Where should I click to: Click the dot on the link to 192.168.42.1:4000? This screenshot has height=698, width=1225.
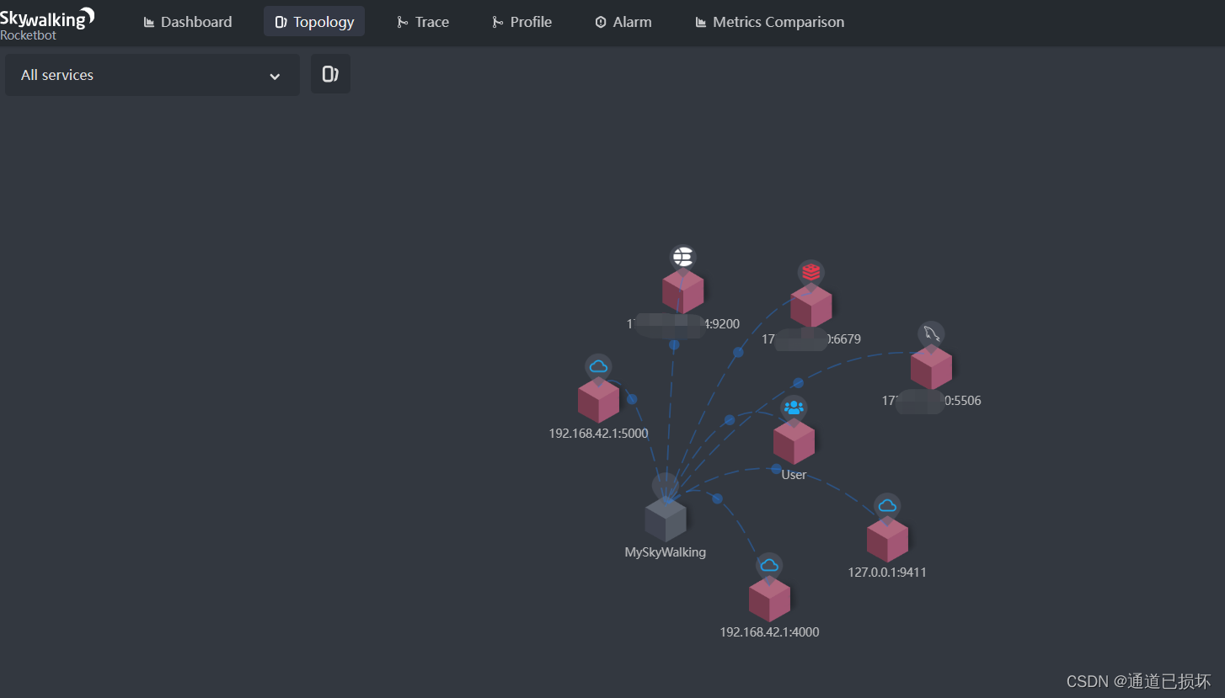tap(717, 498)
